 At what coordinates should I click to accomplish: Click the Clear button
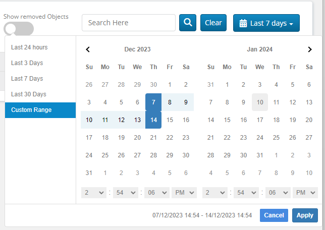(x=213, y=23)
